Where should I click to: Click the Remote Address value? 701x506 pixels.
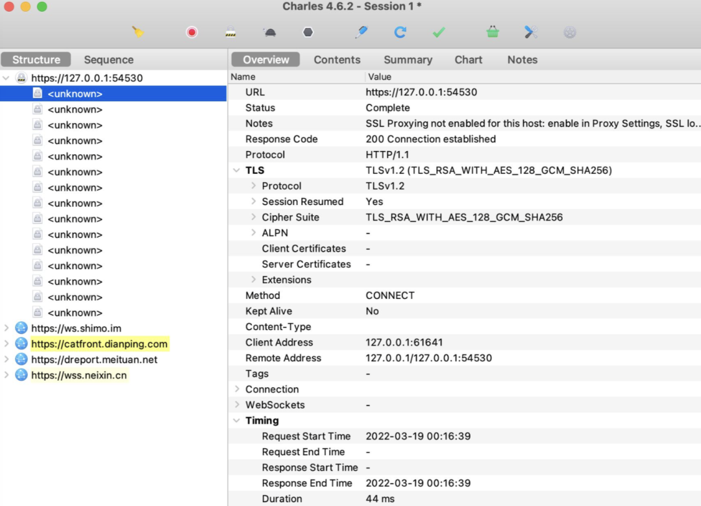429,358
